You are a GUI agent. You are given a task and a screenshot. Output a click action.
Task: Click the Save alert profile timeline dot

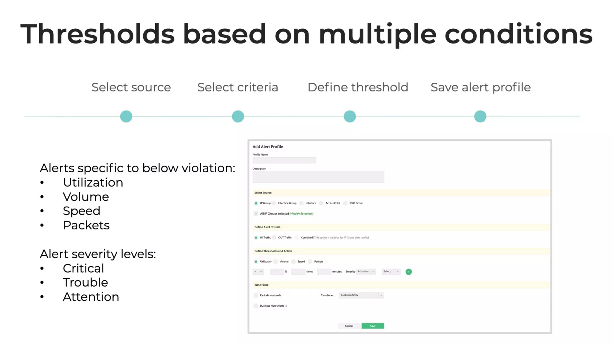pyautogui.click(x=480, y=116)
